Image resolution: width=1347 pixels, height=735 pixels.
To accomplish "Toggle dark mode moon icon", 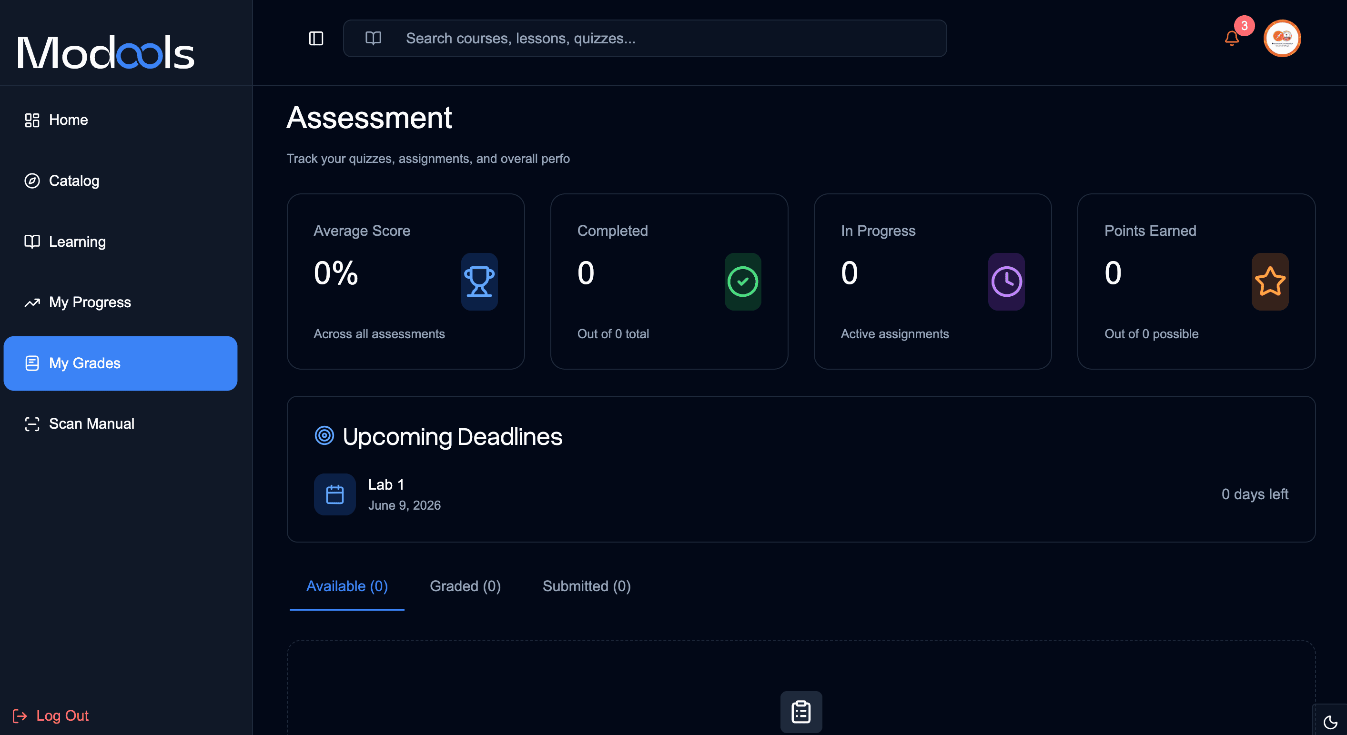I will click(x=1330, y=722).
